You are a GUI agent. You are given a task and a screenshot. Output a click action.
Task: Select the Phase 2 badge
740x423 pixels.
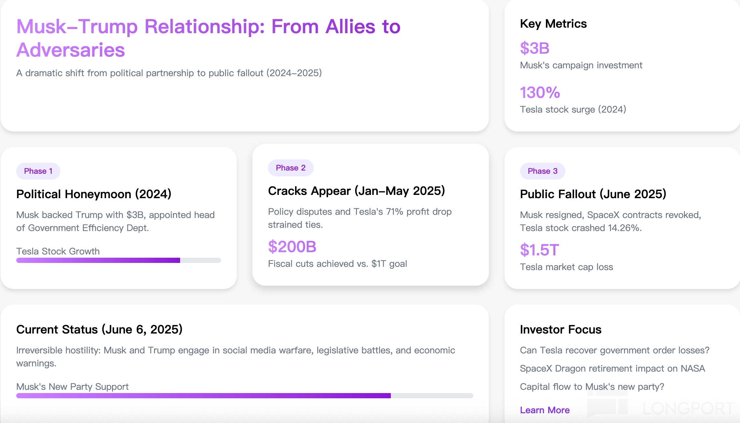point(291,168)
